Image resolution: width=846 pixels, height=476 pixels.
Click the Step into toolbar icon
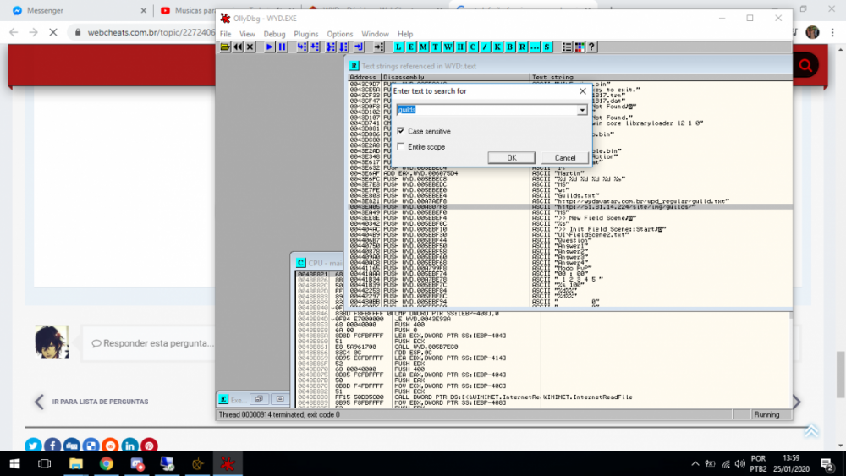[x=302, y=47]
